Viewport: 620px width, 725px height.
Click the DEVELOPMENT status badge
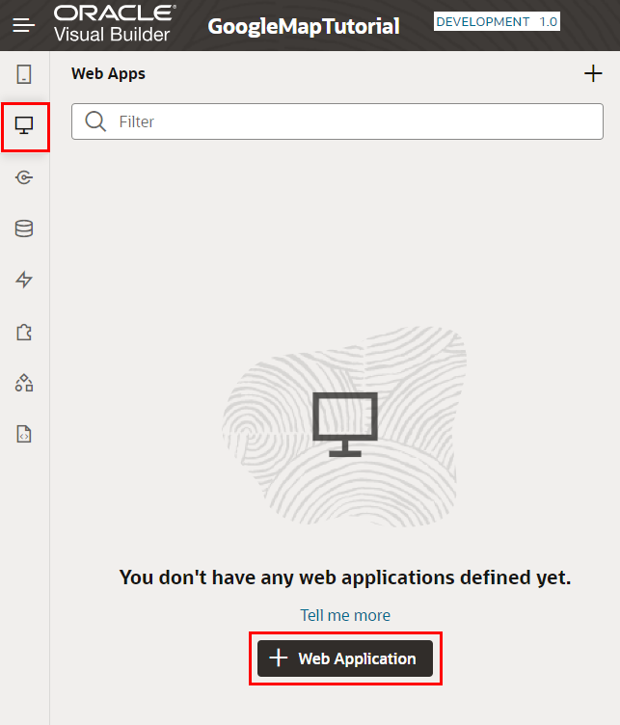pos(482,21)
